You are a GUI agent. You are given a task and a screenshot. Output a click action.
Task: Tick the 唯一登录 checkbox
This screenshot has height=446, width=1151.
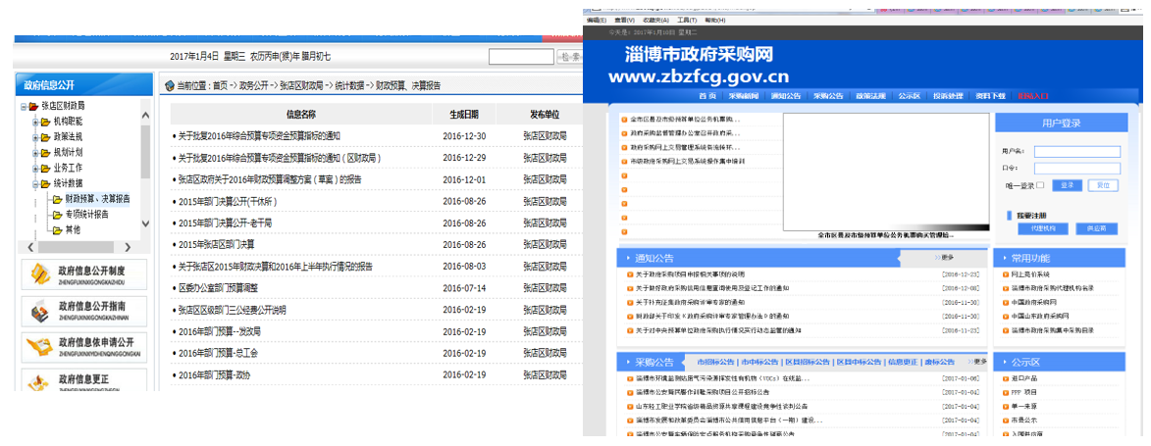pos(1040,185)
